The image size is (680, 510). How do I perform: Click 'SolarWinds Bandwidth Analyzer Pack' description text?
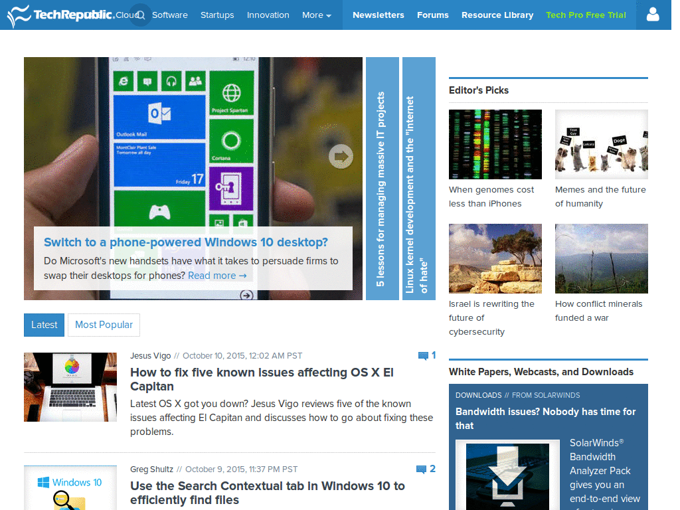604,475
